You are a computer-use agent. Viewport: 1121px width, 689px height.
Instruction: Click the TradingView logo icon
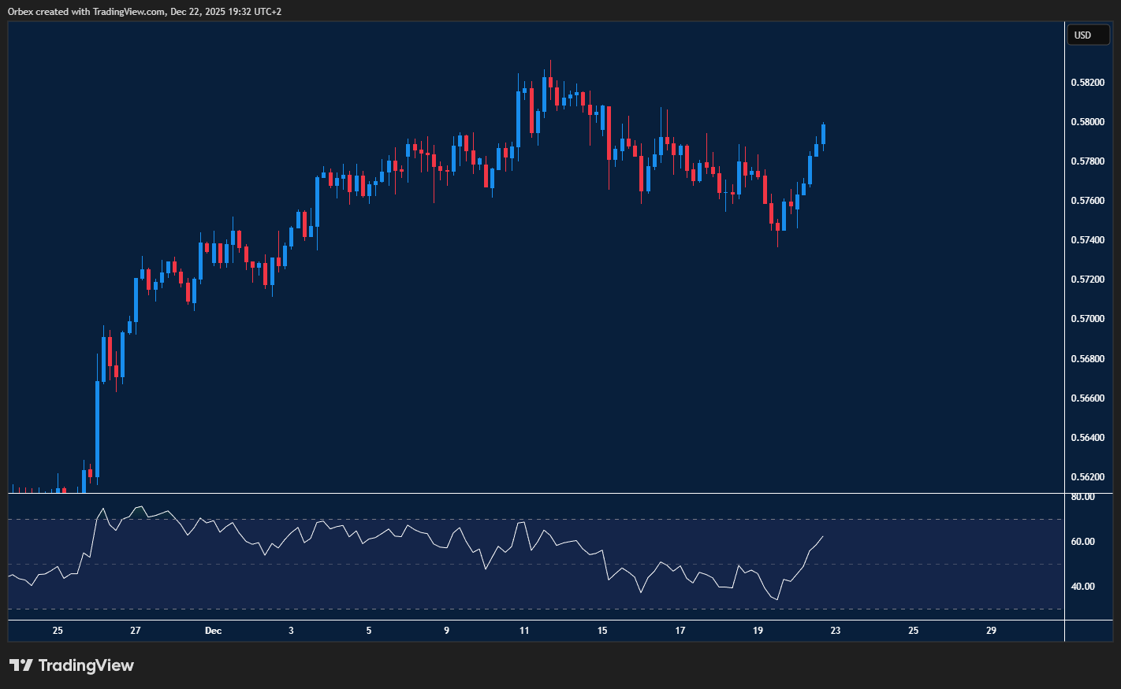[x=21, y=665]
